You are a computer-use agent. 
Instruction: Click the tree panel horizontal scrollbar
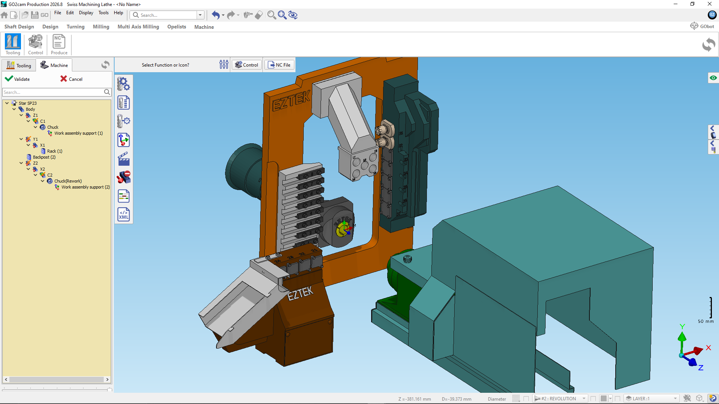pos(57,379)
